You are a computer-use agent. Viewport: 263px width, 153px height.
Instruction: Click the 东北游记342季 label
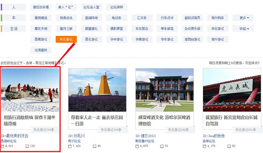(178, 130)
